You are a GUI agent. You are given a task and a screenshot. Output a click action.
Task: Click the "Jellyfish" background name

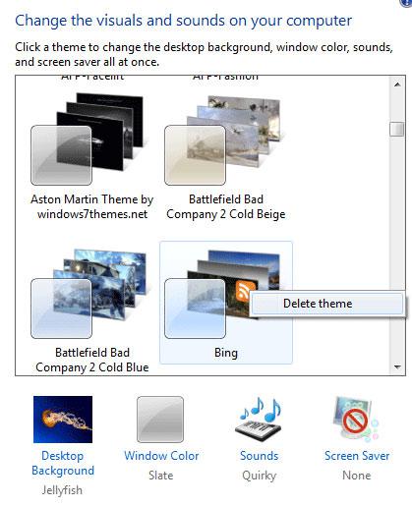62,490
